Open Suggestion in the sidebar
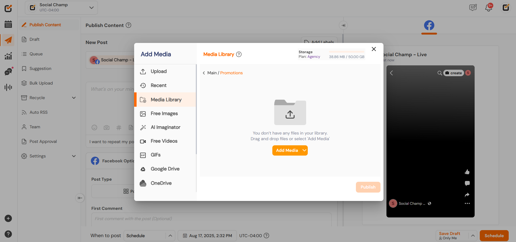516x242 pixels. click(x=49, y=69)
